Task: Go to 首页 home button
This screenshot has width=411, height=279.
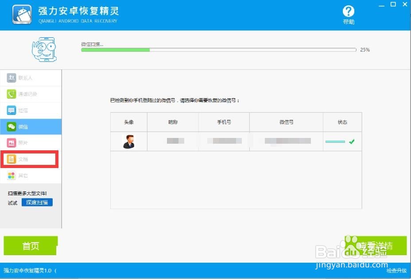Action: [x=31, y=245]
